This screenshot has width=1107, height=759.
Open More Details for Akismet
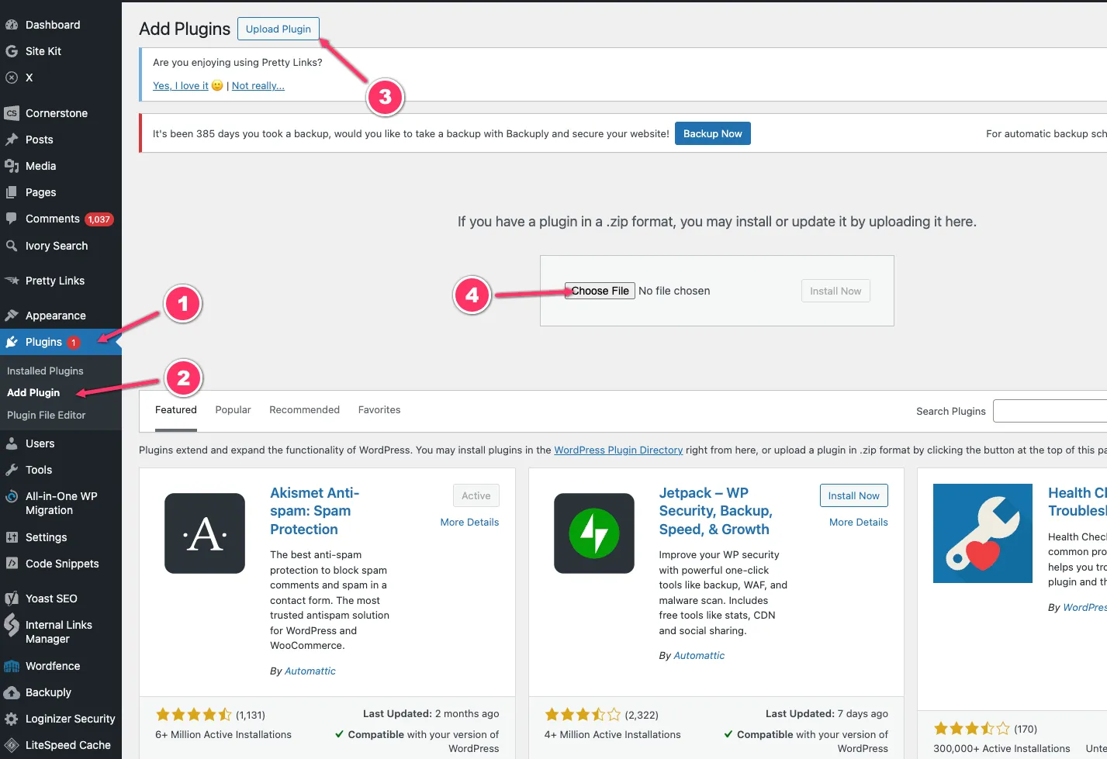click(x=469, y=522)
